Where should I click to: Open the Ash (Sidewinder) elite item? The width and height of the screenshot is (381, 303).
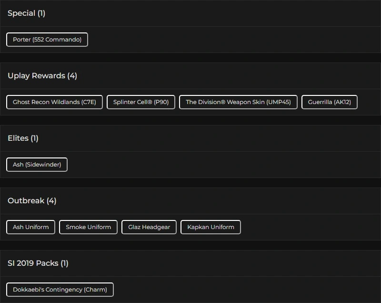(37, 165)
